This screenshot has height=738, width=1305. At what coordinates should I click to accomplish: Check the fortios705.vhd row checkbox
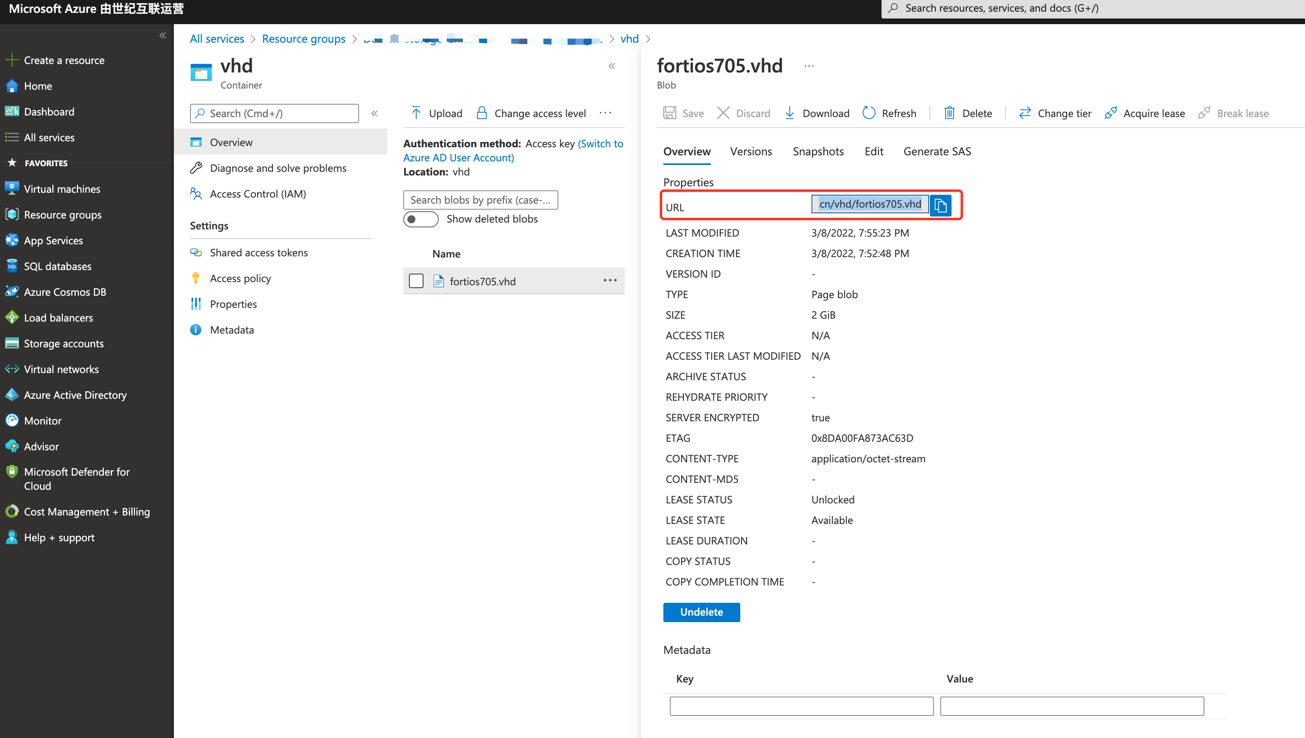[416, 281]
